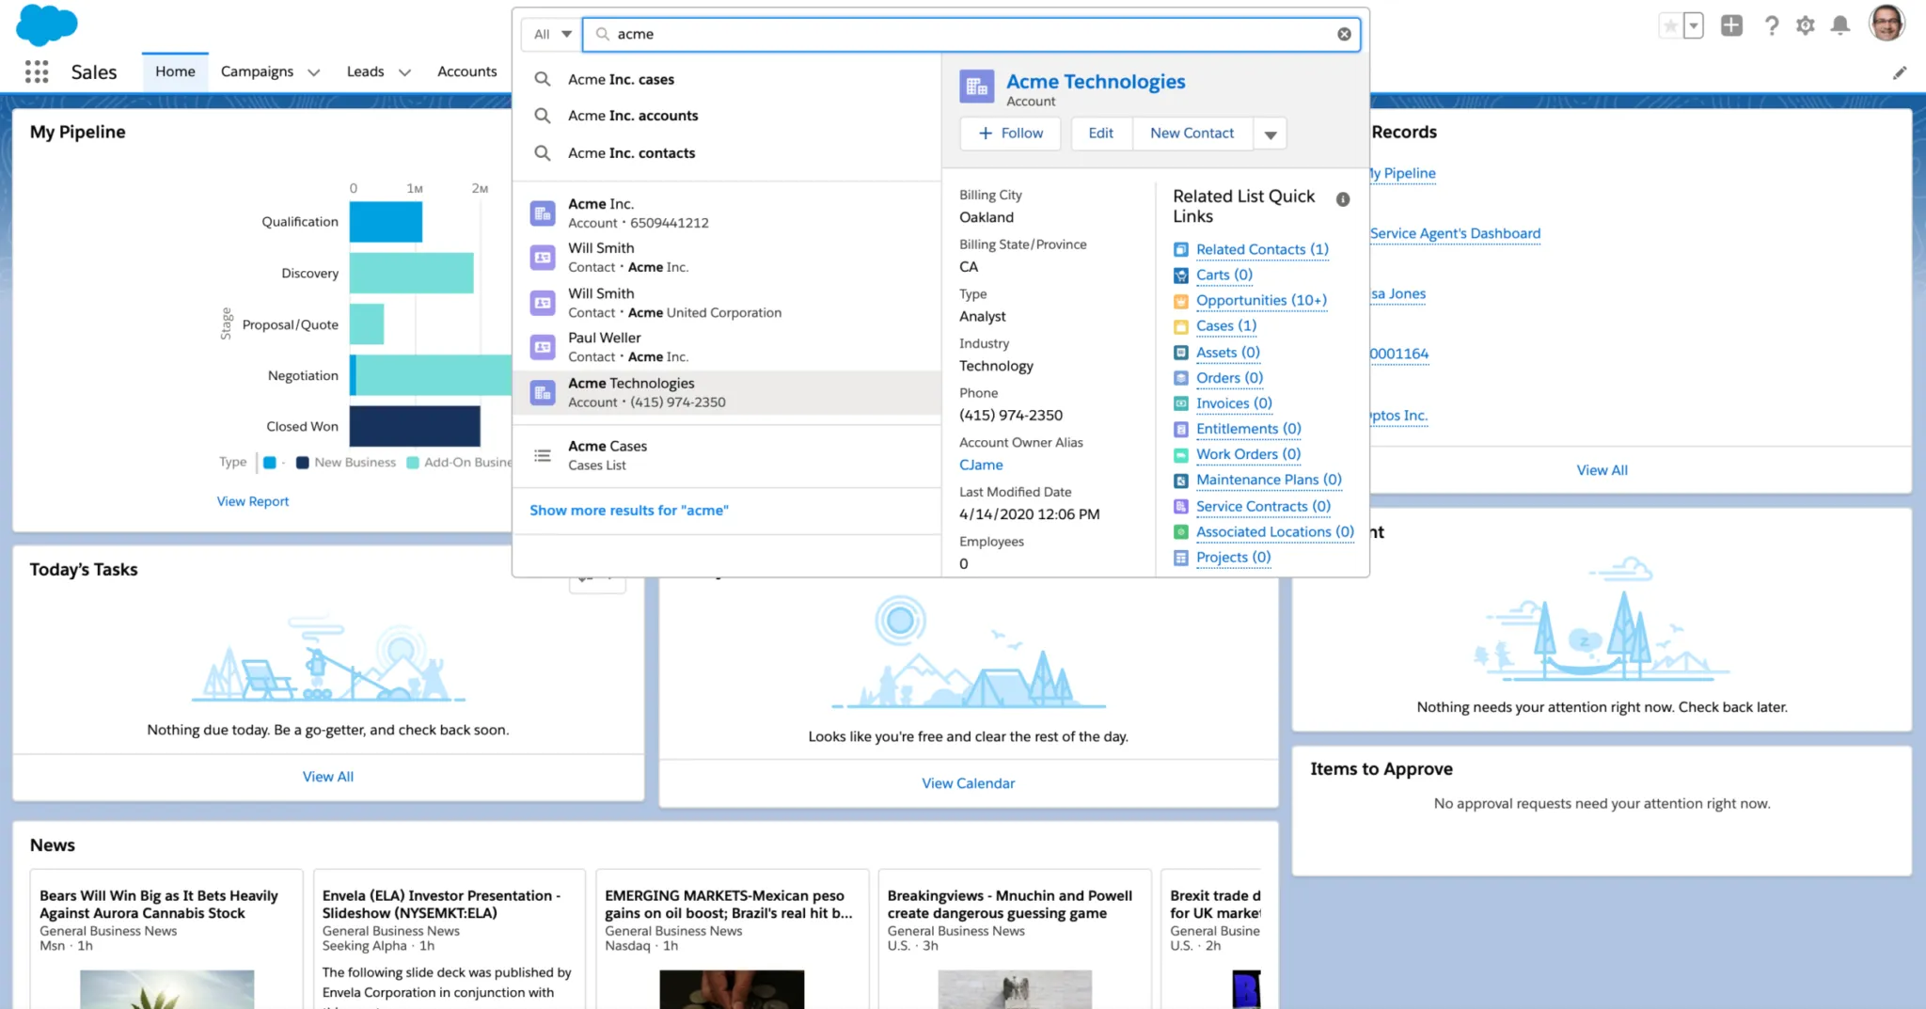
Task: Open the search scope All dropdown
Action: point(550,34)
